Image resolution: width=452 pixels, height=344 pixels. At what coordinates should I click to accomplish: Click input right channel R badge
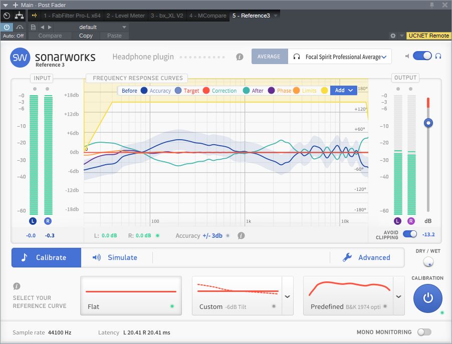(x=48, y=221)
